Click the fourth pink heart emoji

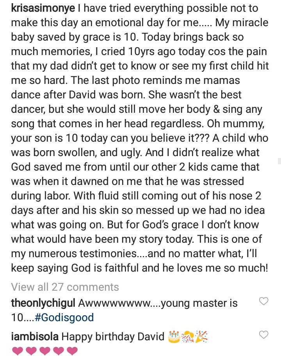coord(59,351)
